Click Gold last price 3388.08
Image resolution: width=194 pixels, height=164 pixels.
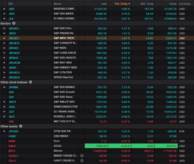[101, 146]
